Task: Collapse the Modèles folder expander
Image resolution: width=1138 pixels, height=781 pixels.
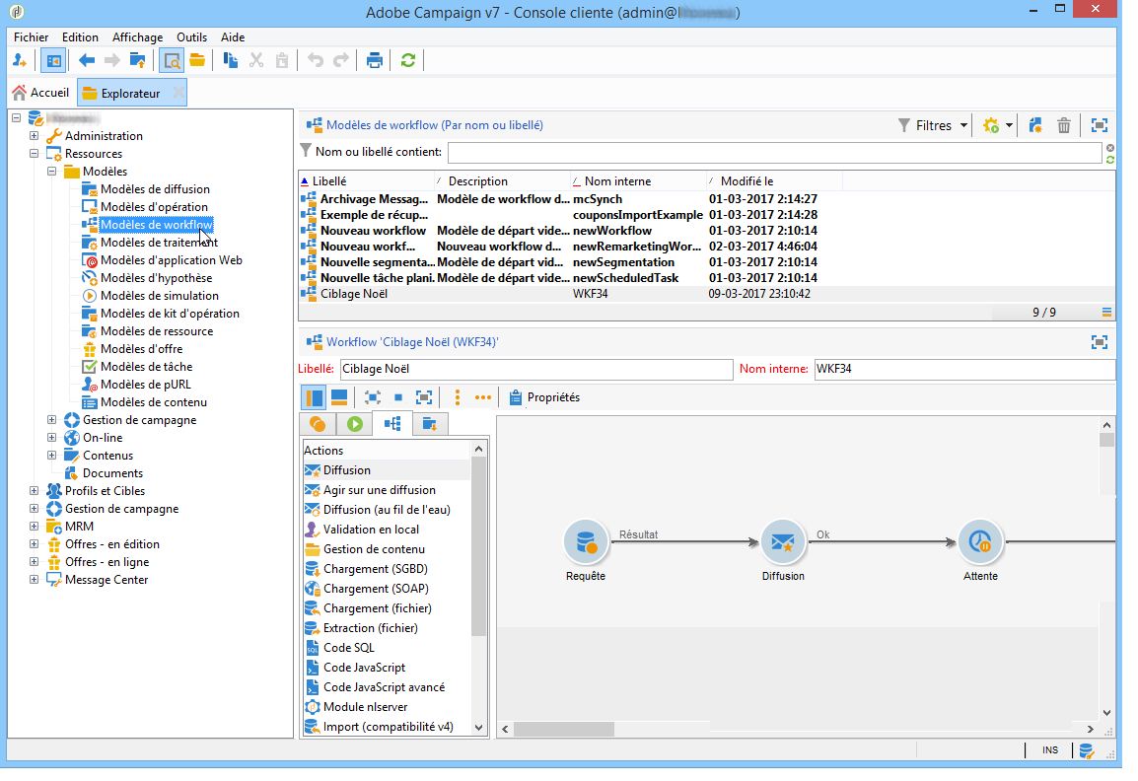Action: 51,172
